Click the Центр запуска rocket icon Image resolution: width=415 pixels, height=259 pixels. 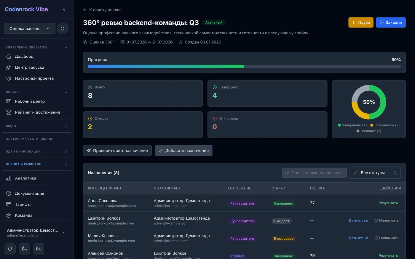(x=9, y=67)
